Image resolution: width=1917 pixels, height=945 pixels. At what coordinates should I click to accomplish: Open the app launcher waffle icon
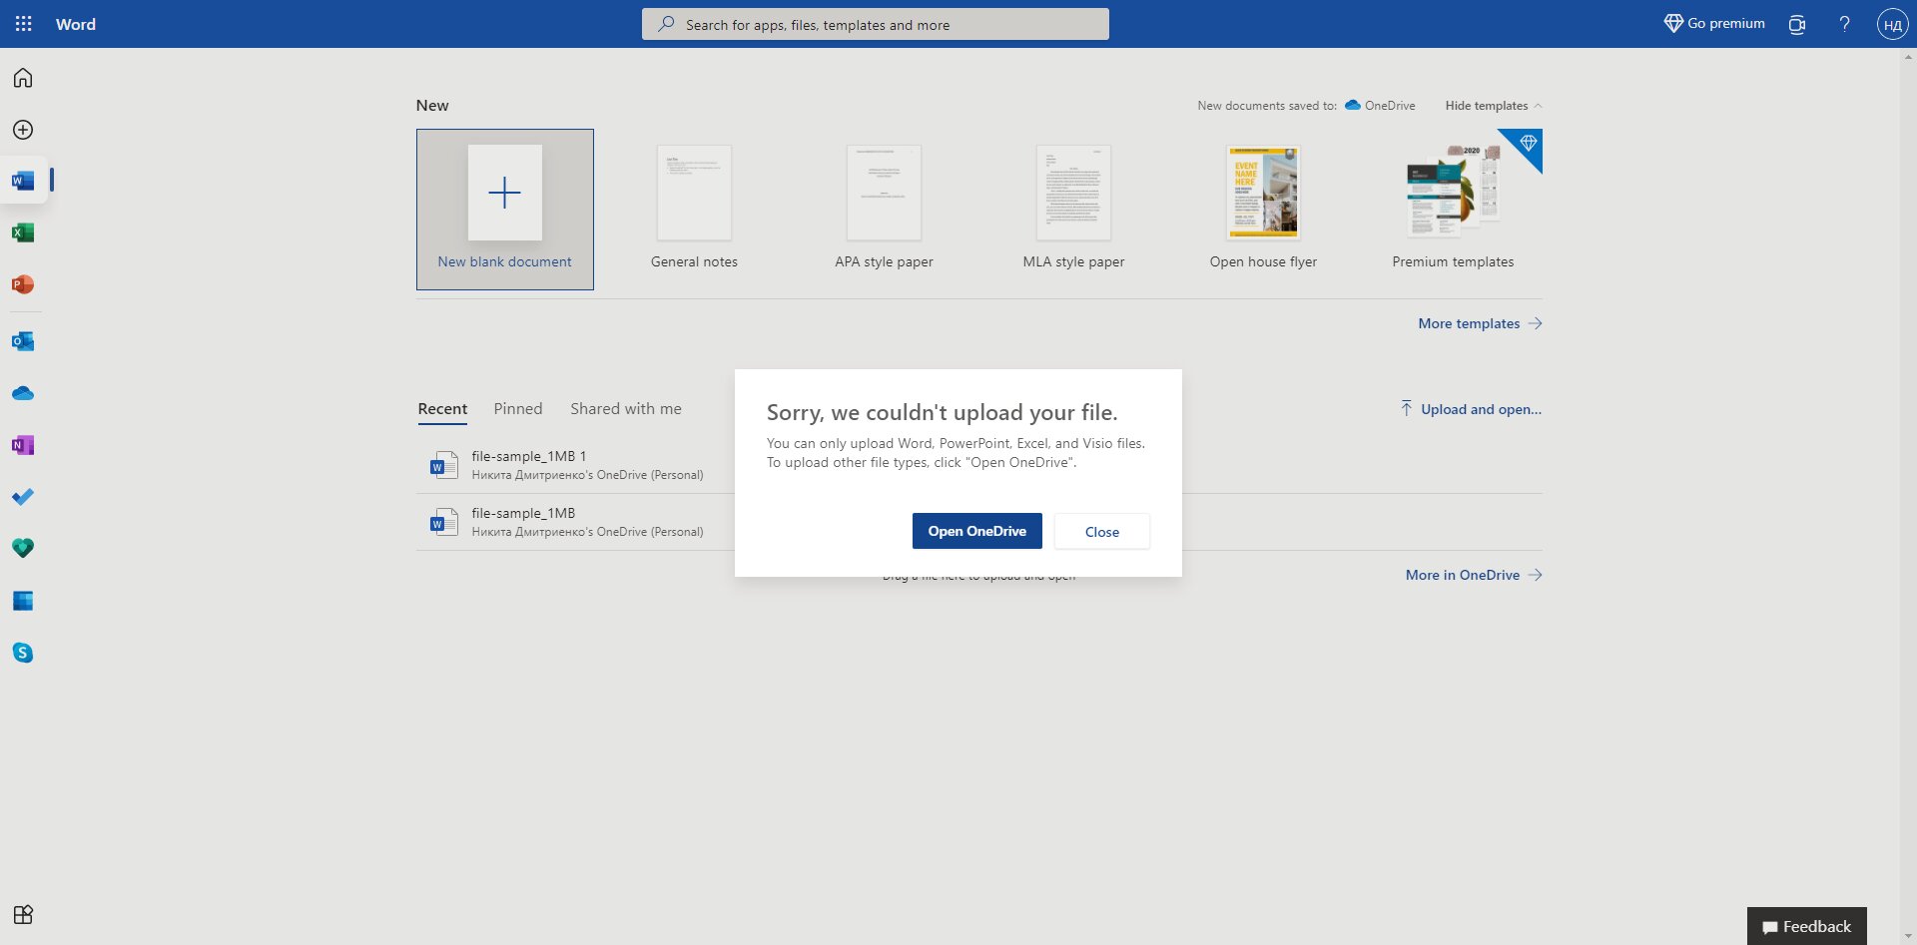[x=23, y=24]
